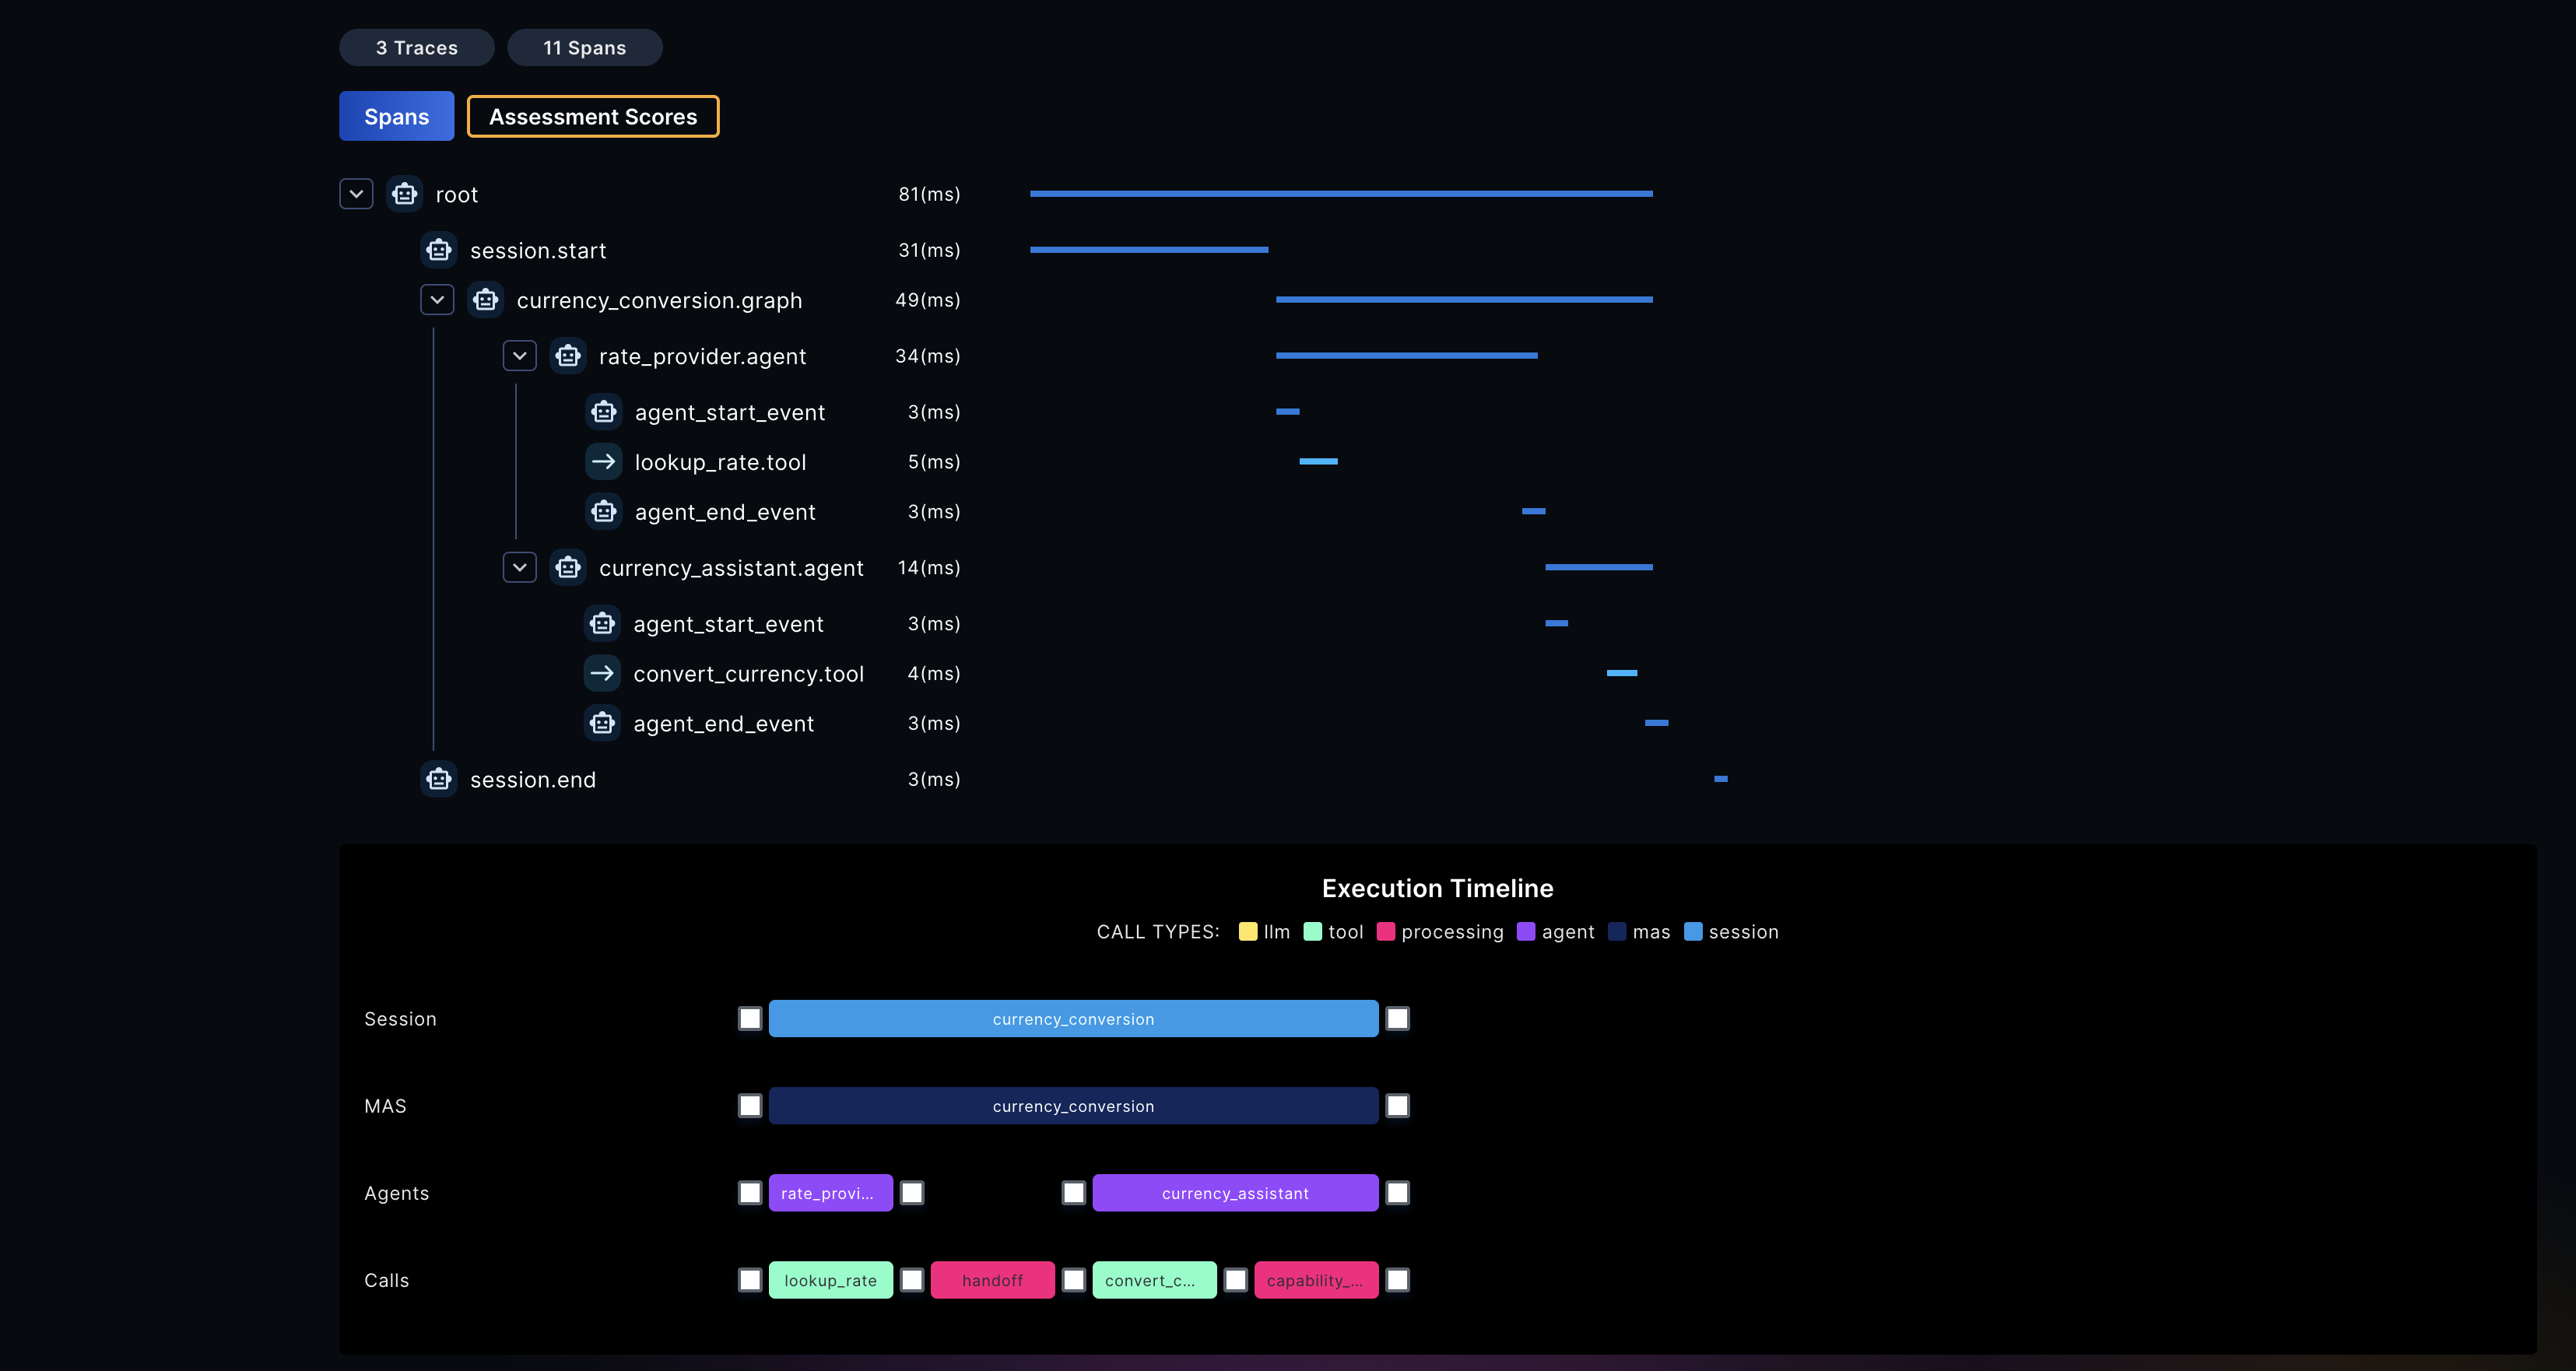Collapse the root span tree

pyautogui.click(x=356, y=194)
